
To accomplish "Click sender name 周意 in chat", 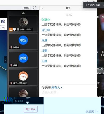I will point(44,40).
